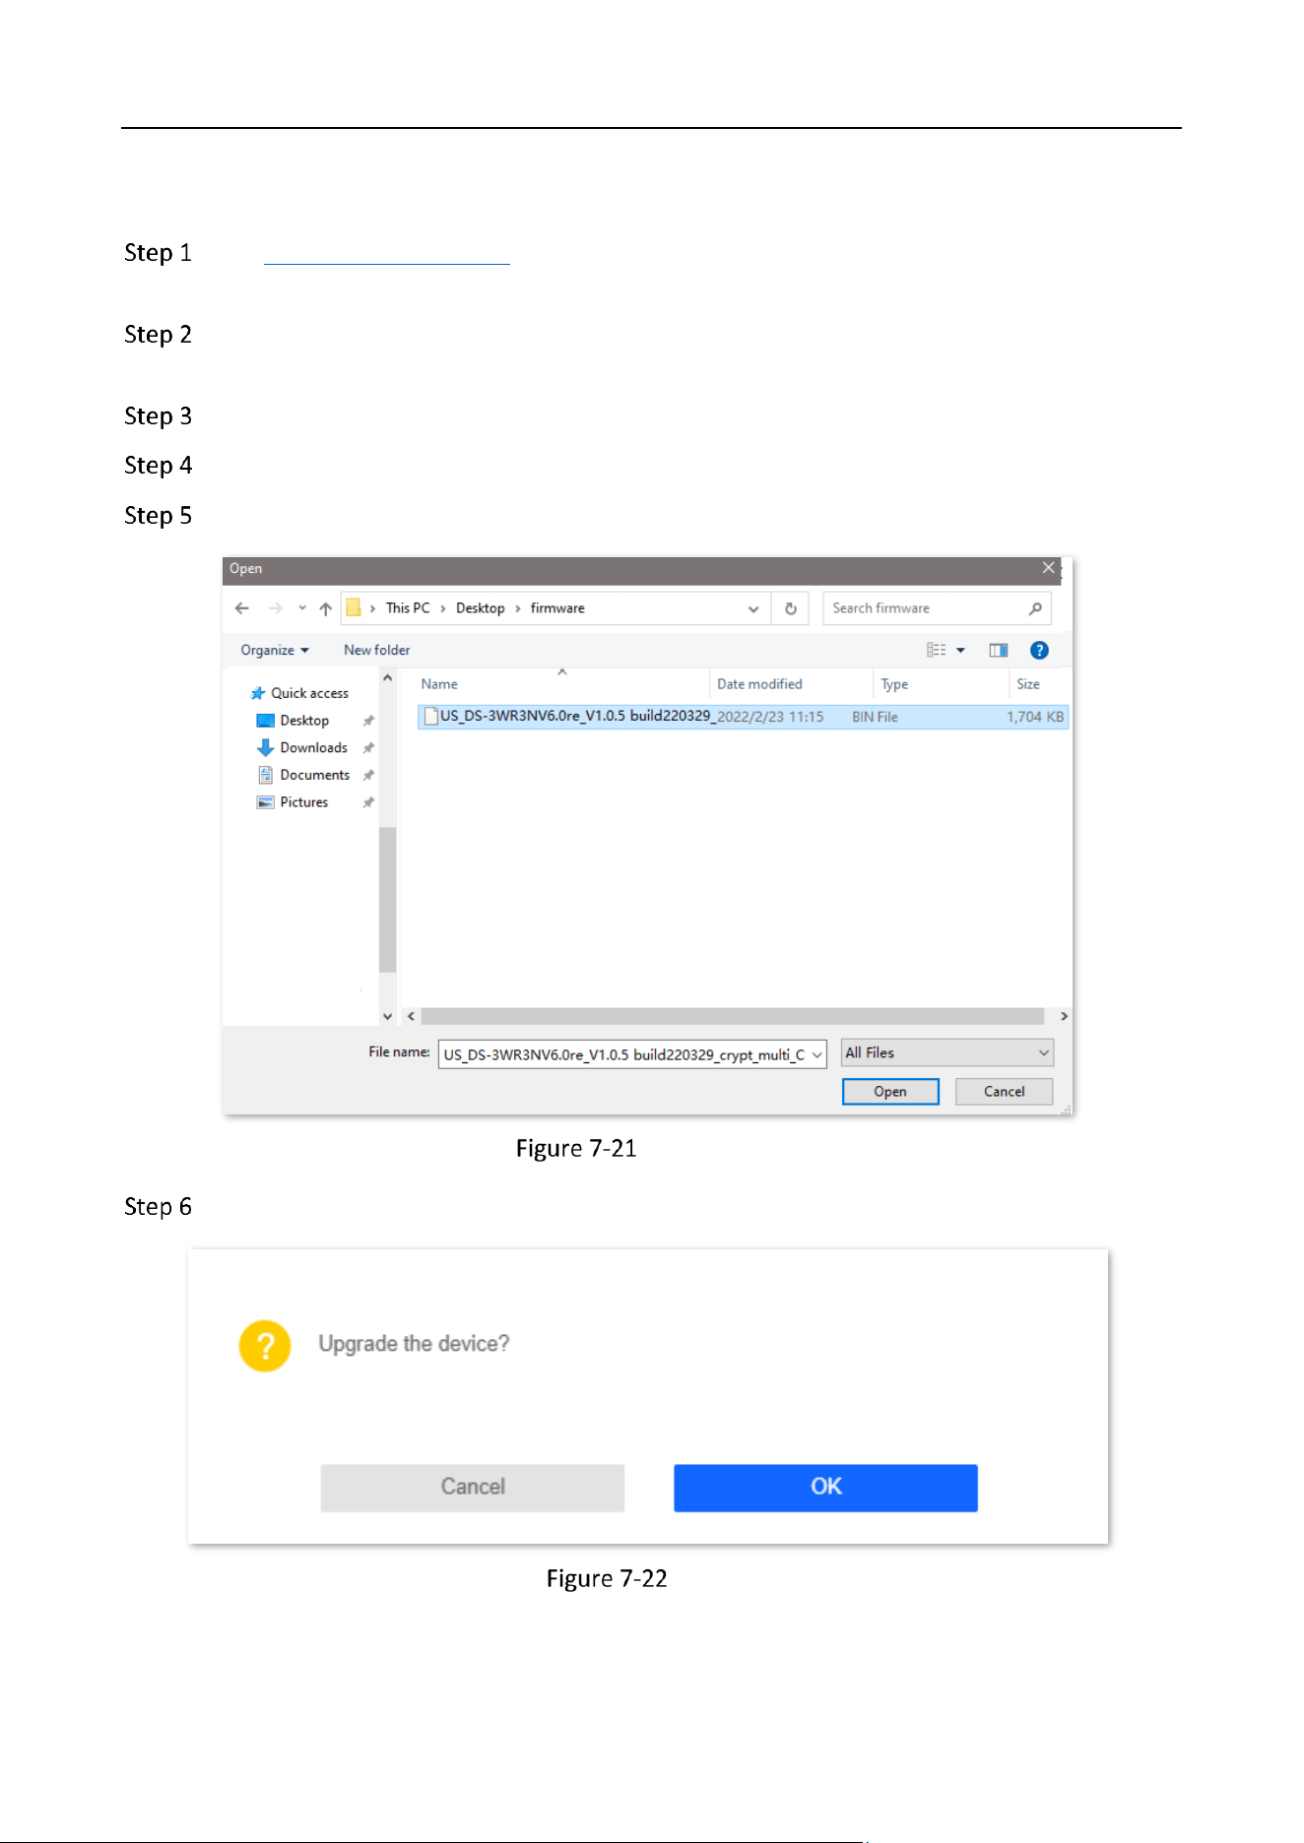The height and width of the screenshot is (1843, 1304).
Task: Unpin Desktop using its pin icon
Action: (x=368, y=721)
